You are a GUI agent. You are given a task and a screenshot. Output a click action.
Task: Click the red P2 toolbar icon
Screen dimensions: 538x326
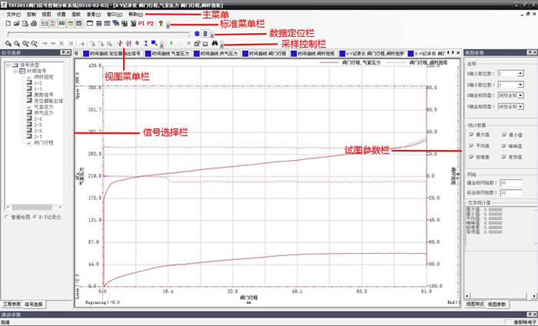pos(151,25)
